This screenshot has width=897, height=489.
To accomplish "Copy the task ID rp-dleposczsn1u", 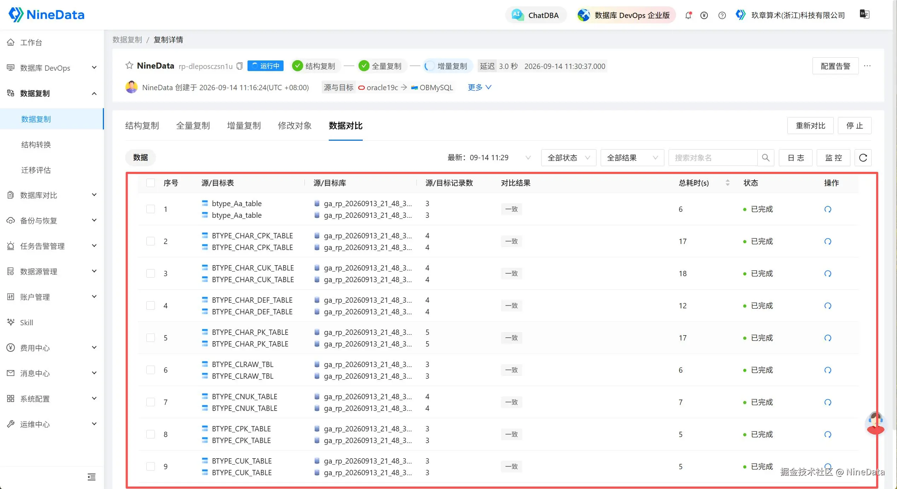I will [x=240, y=66].
